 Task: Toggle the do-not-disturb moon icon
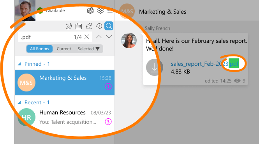[x=69, y=26]
